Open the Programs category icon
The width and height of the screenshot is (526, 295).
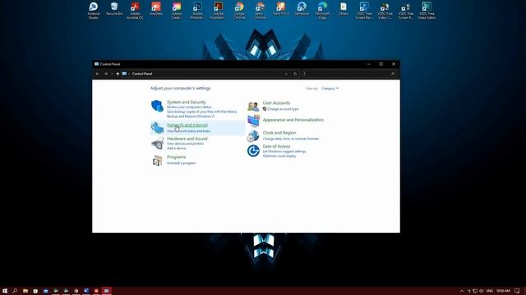157,161
